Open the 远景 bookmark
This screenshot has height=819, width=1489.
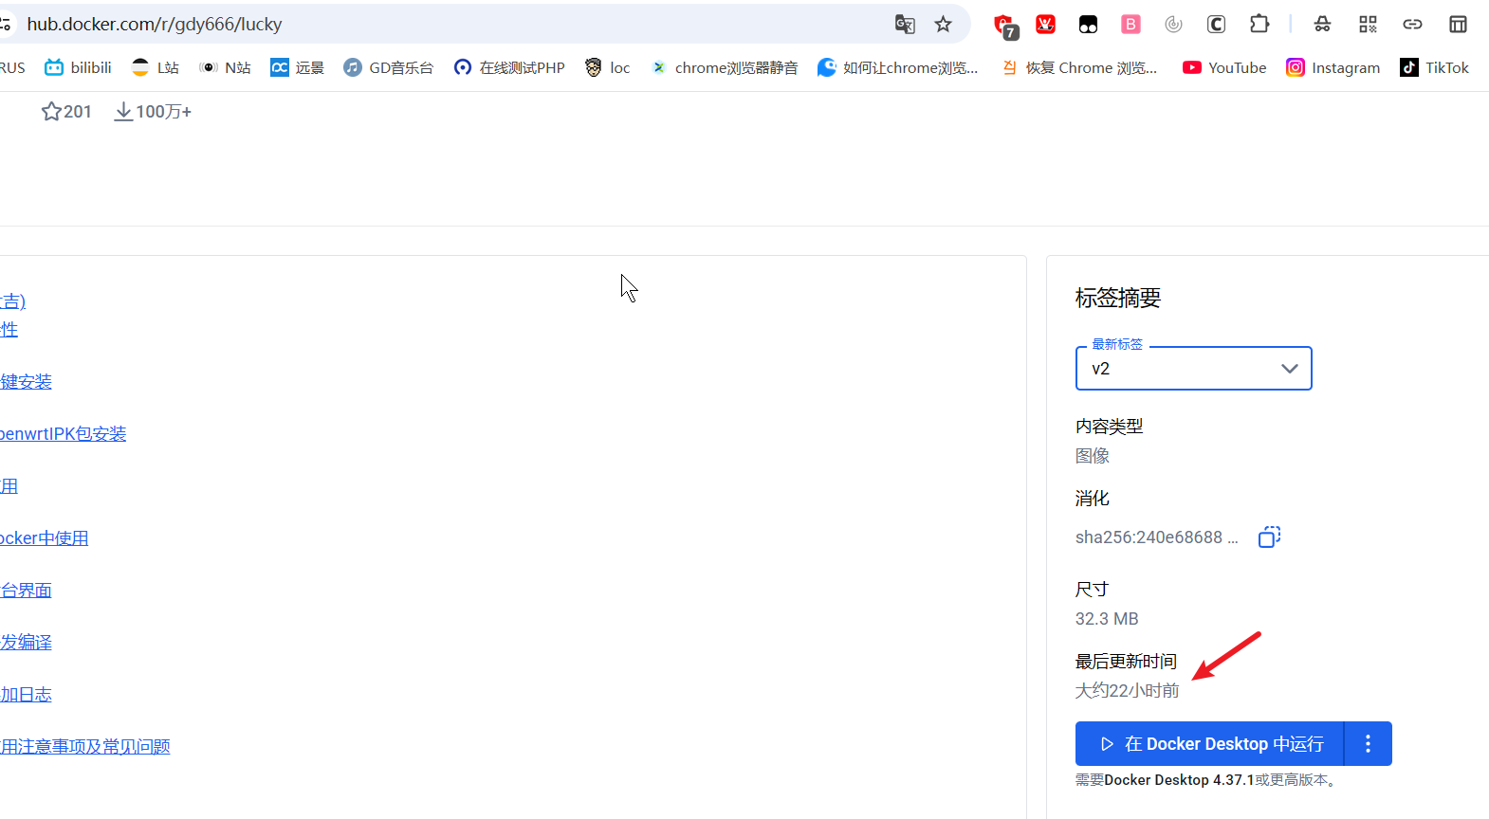298,67
